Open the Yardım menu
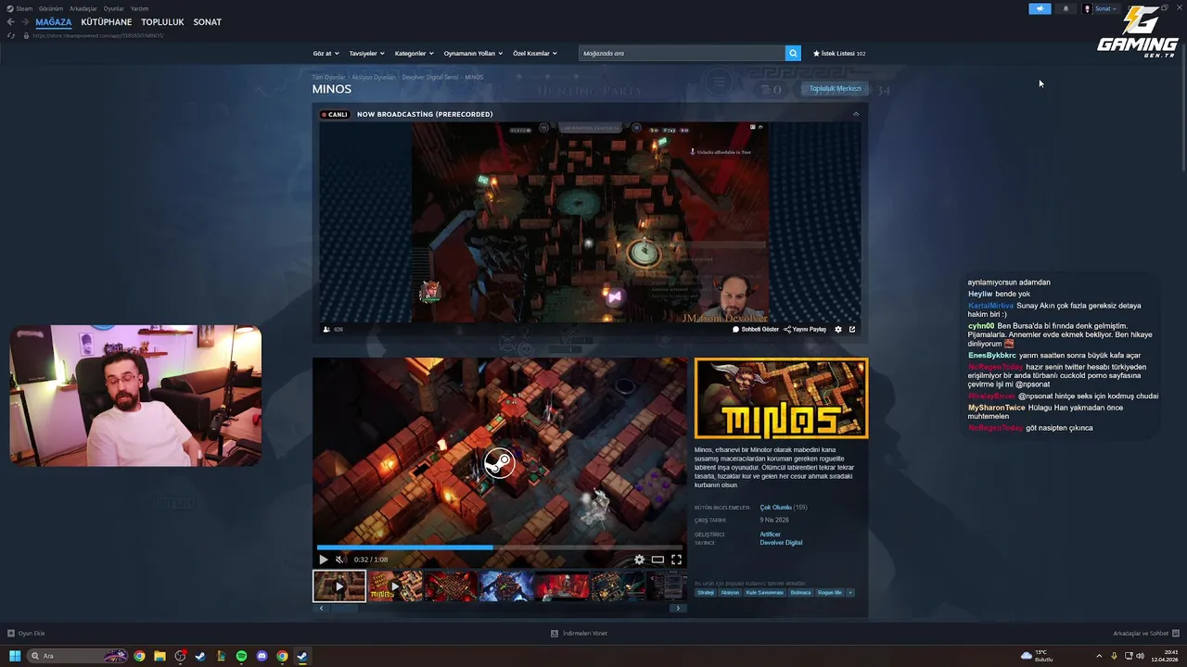 (x=139, y=8)
